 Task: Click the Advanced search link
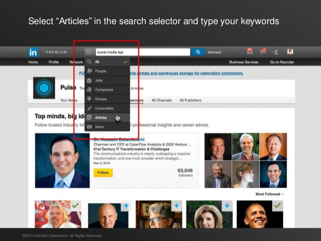[x=214, y=52]
